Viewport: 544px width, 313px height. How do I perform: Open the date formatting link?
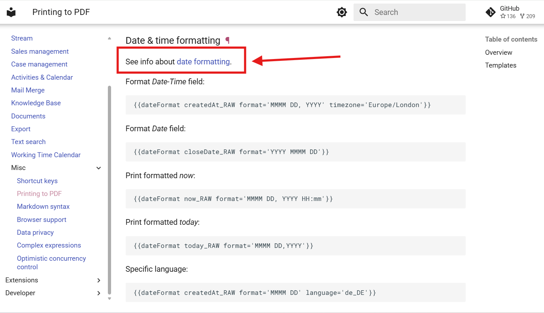pos(203,62)
